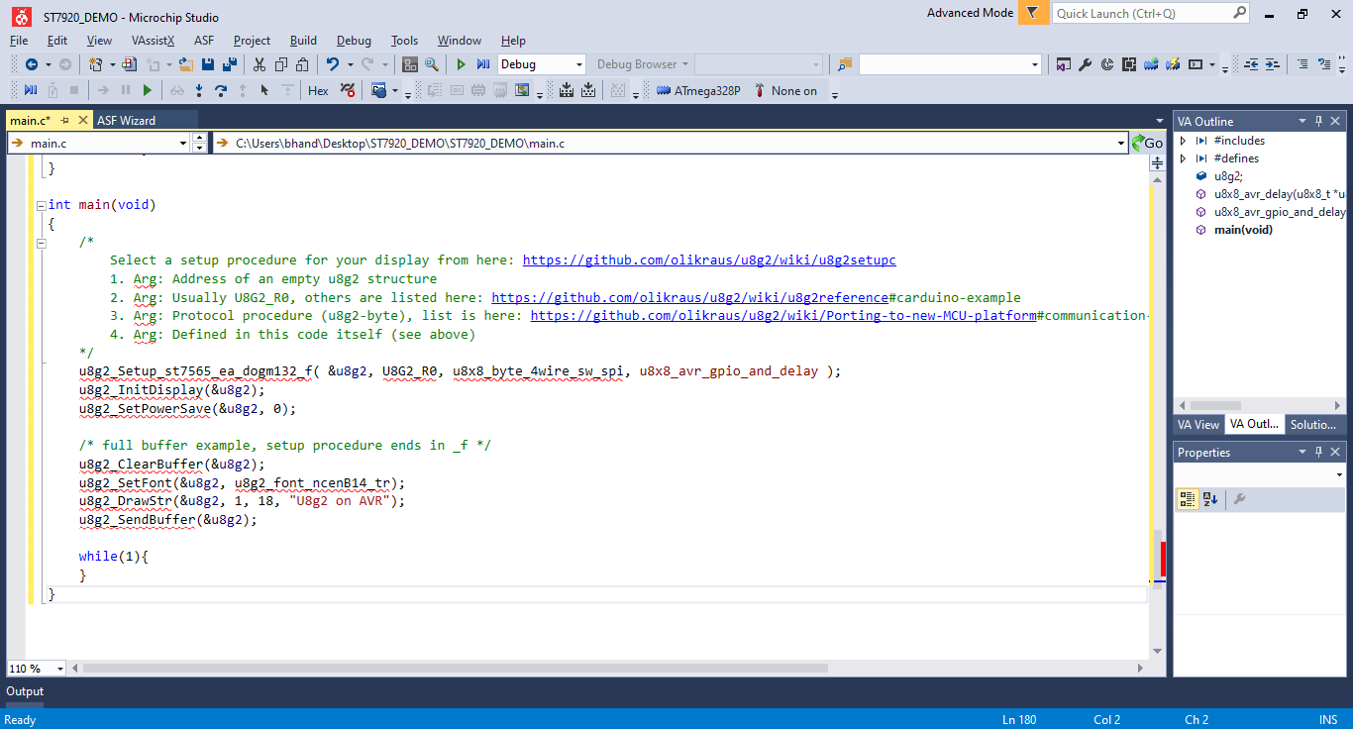
Task: Open the 110 % zoom dropdown
Action: click(x=59, y=669)
